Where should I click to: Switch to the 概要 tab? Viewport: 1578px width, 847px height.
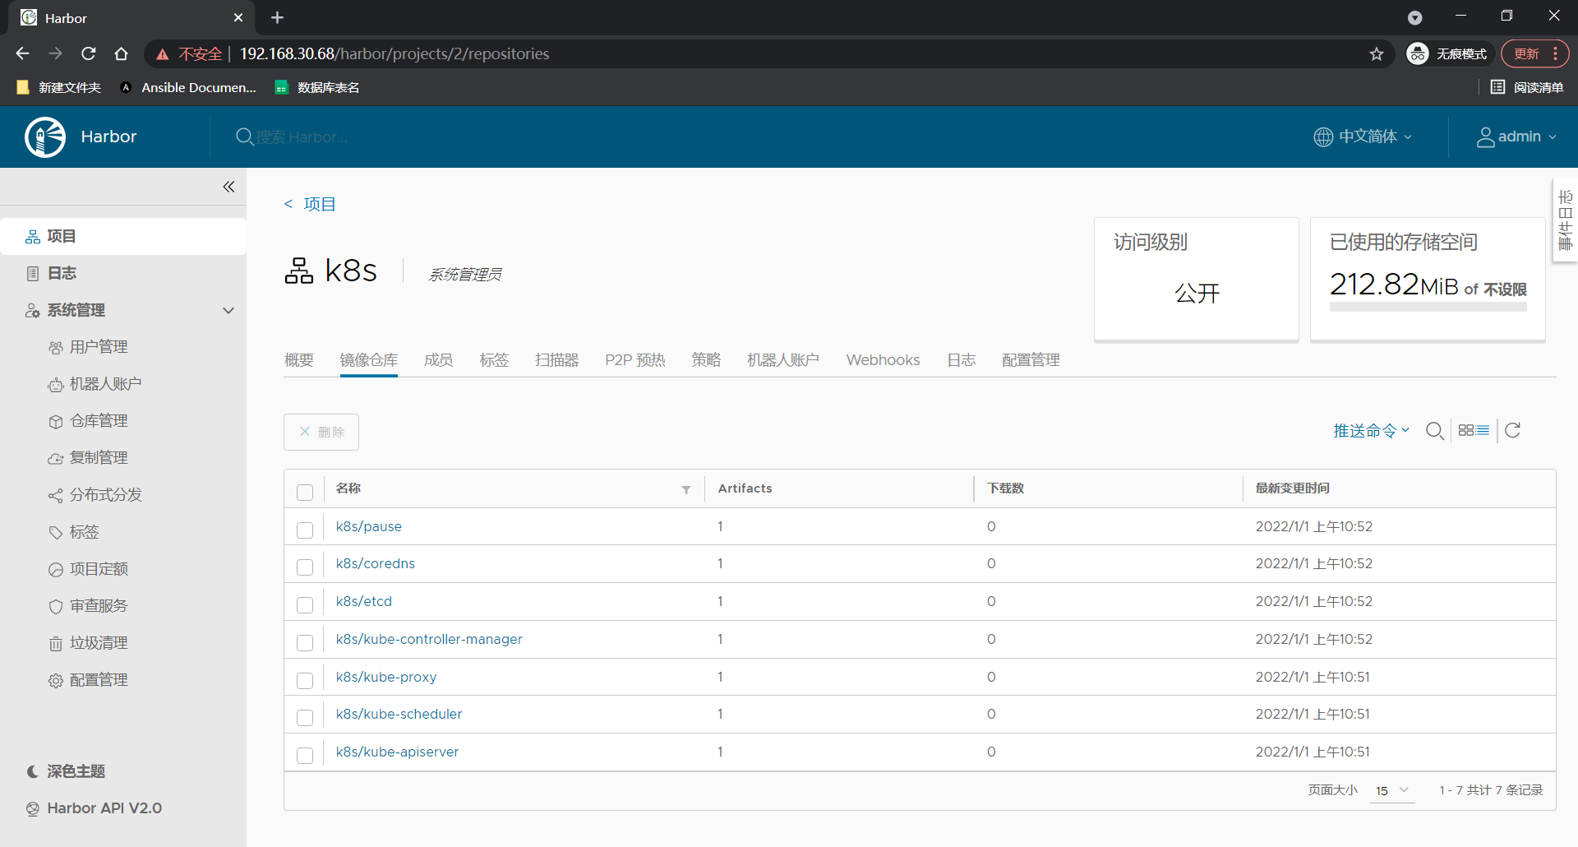(299, 360)
